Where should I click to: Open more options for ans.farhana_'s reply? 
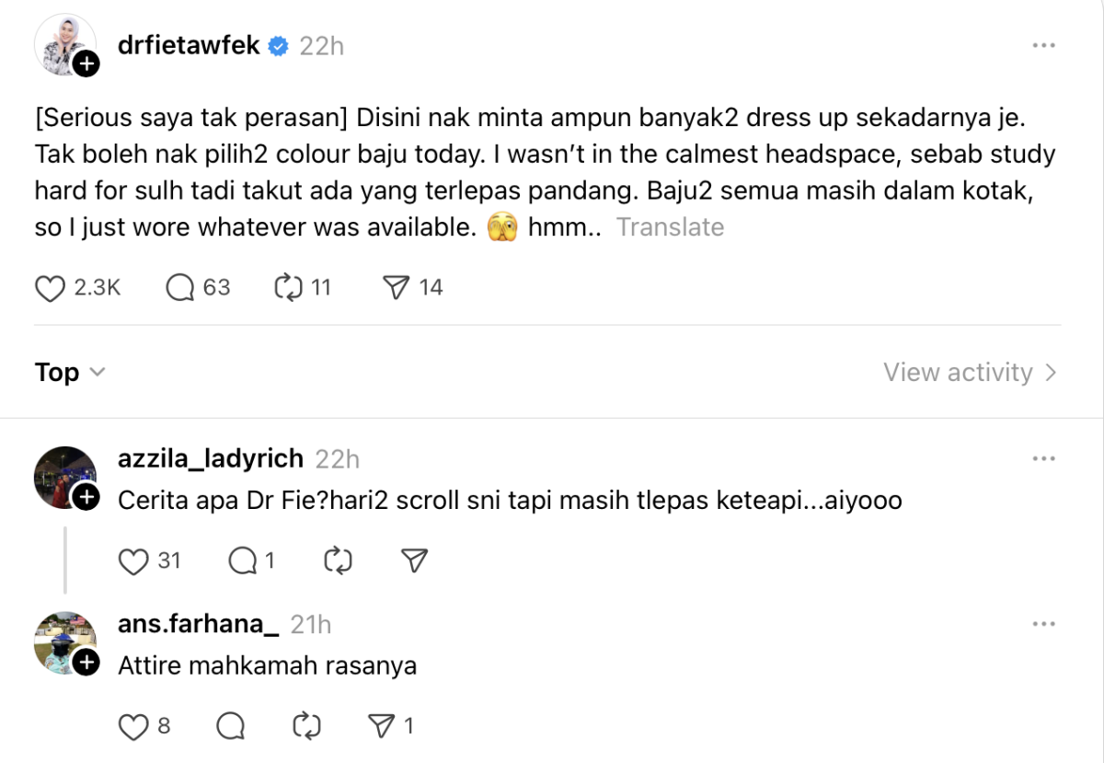[x=1043, y=624]
